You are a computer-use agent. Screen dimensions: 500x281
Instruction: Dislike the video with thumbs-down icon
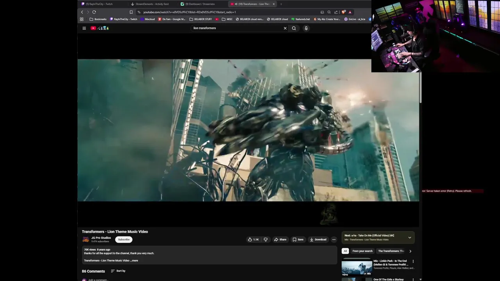[266, 240]
